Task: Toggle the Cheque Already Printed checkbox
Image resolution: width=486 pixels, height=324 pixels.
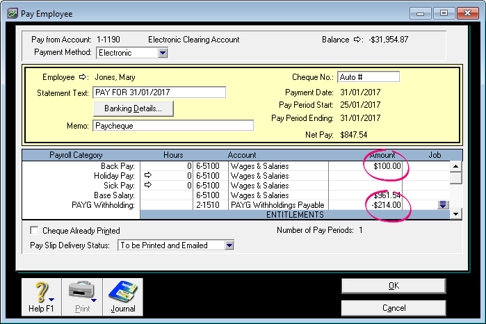Action: [x=34, y=231]
